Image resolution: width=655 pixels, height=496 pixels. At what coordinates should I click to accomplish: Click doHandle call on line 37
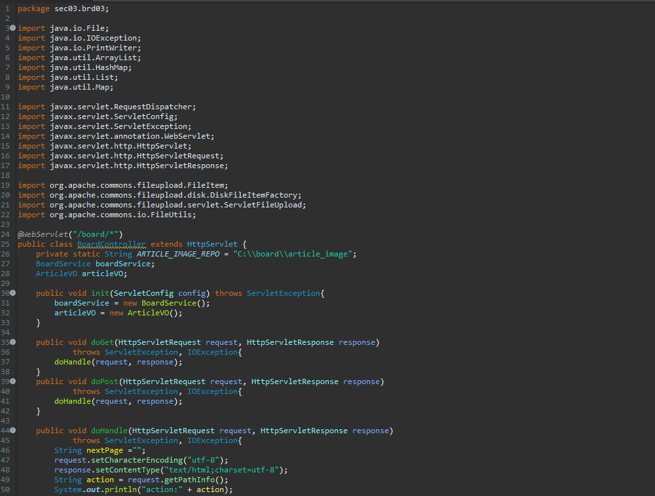(x=73, y=362)
